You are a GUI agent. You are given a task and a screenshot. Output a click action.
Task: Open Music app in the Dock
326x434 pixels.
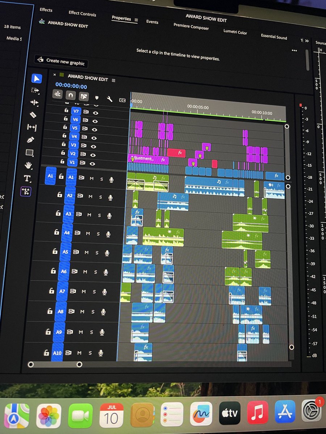(257, 412)
